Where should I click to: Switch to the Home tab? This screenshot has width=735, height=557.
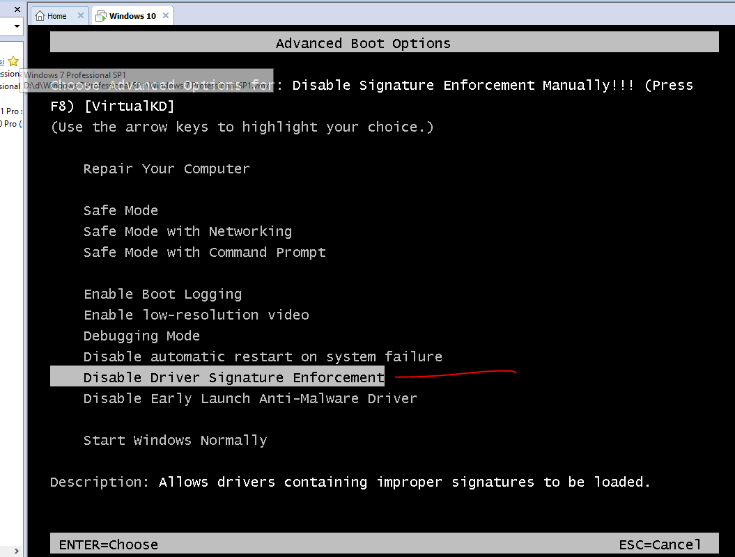pos(57,16)
